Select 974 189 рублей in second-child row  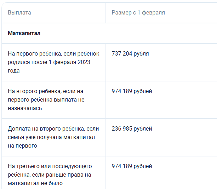tap(132, 91)
